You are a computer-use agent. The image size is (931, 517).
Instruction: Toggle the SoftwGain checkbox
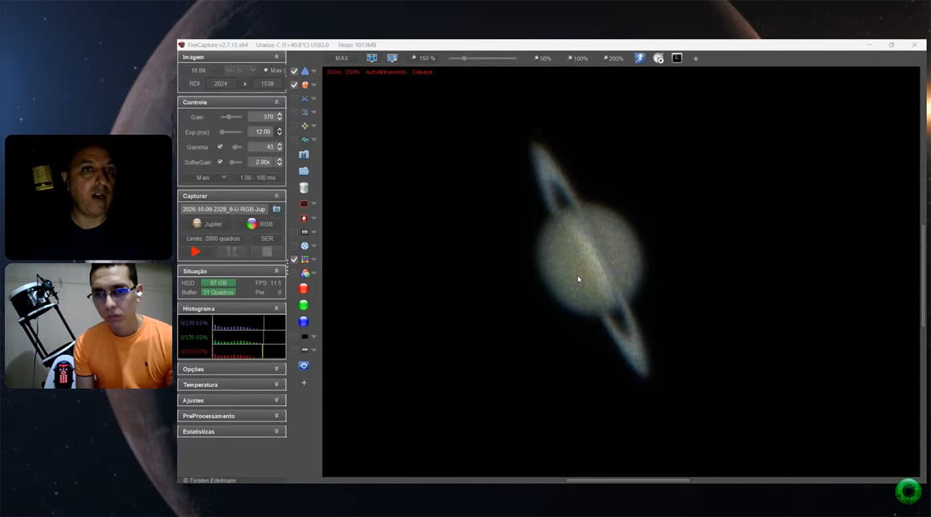220,162
